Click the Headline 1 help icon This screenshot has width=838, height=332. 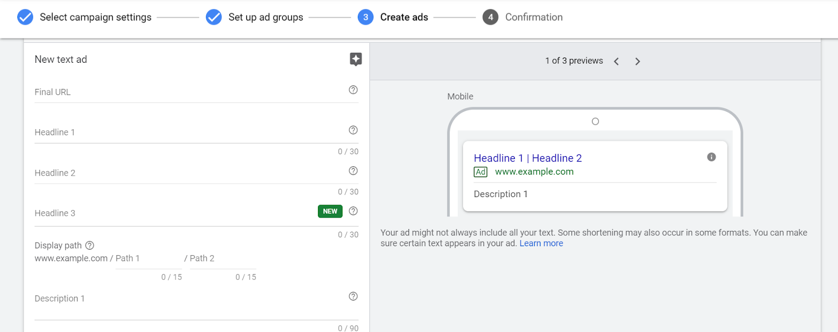pos(353,130)
